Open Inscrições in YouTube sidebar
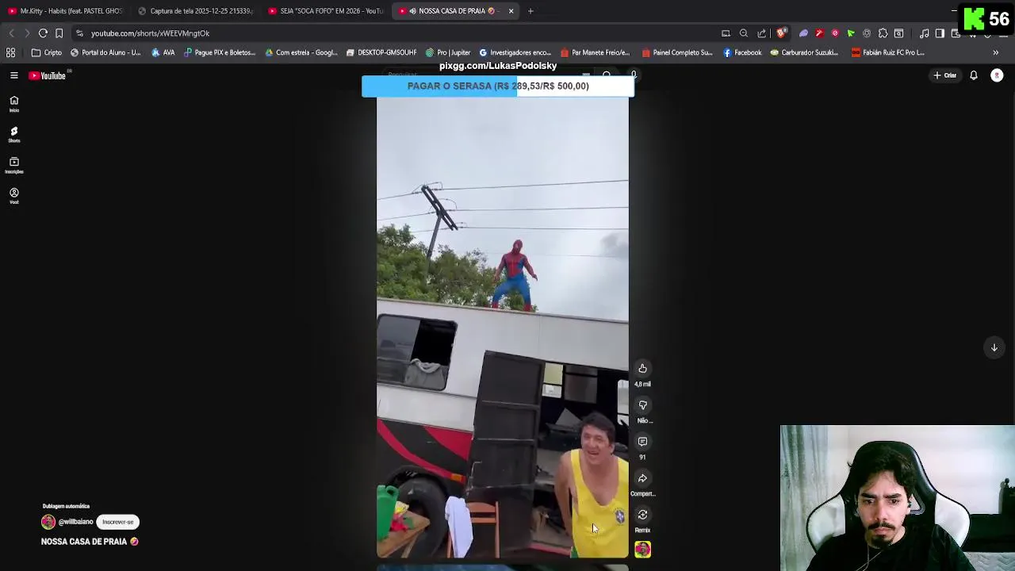This screenshot has height=571, width=1015. click(x=13, y=166)
